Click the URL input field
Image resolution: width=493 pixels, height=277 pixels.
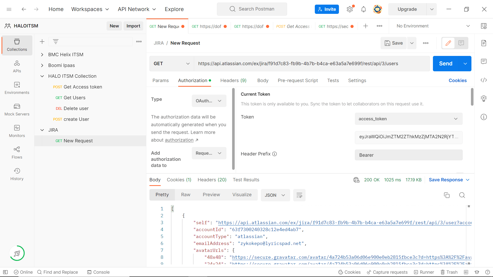312,64
